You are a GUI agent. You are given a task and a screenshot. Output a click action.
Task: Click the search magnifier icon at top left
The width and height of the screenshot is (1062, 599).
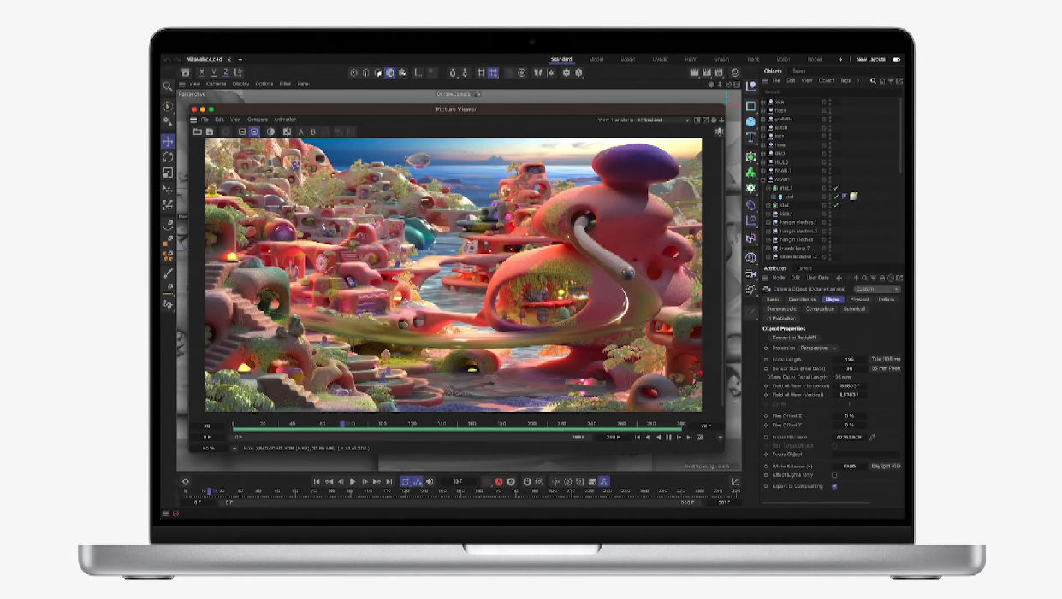click(x=168, y=86)
